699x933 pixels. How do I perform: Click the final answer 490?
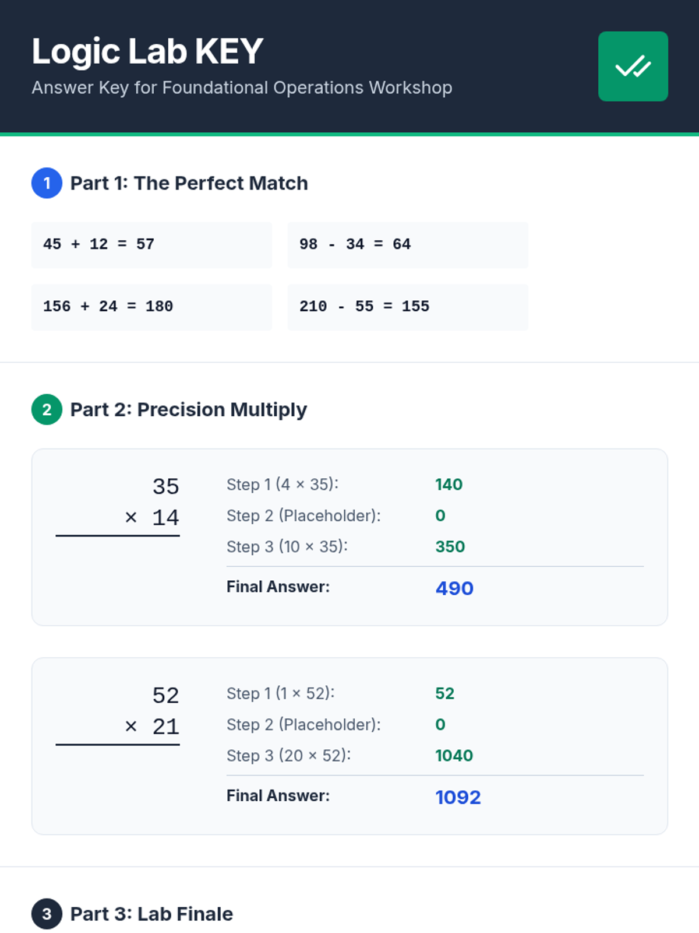point(454,588)
